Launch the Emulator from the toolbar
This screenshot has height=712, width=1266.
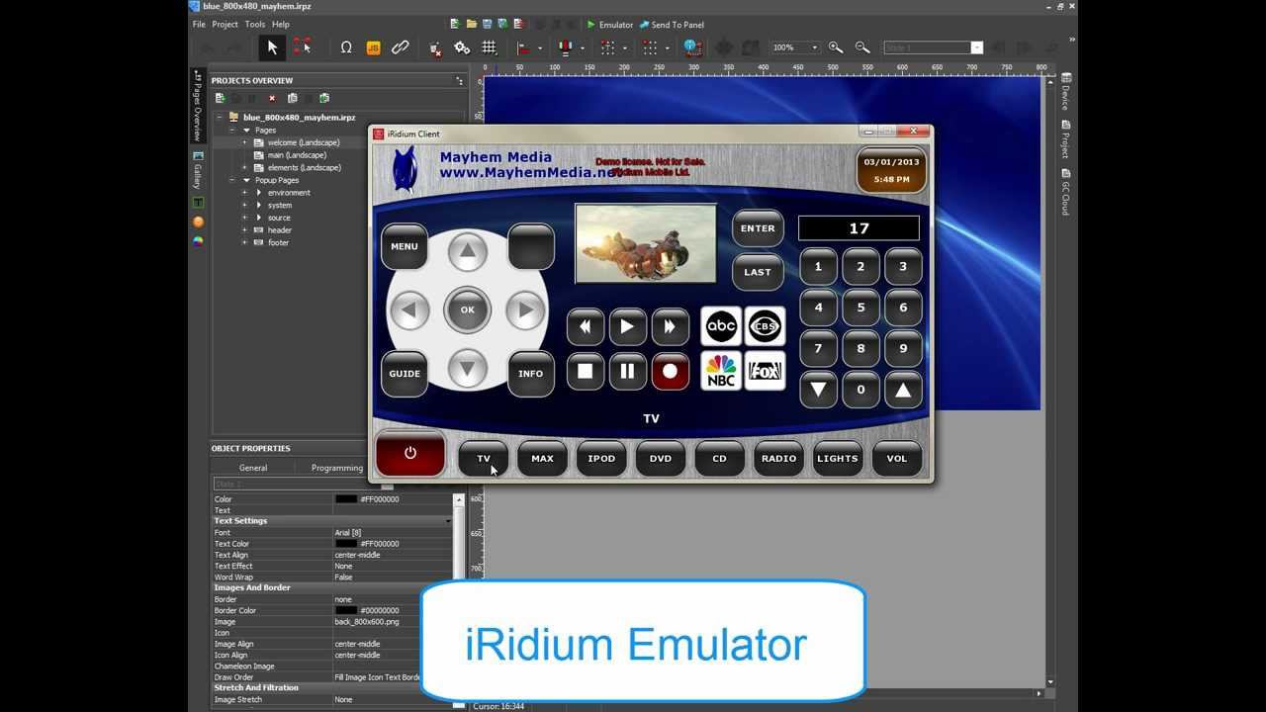[x=610, y=24]
